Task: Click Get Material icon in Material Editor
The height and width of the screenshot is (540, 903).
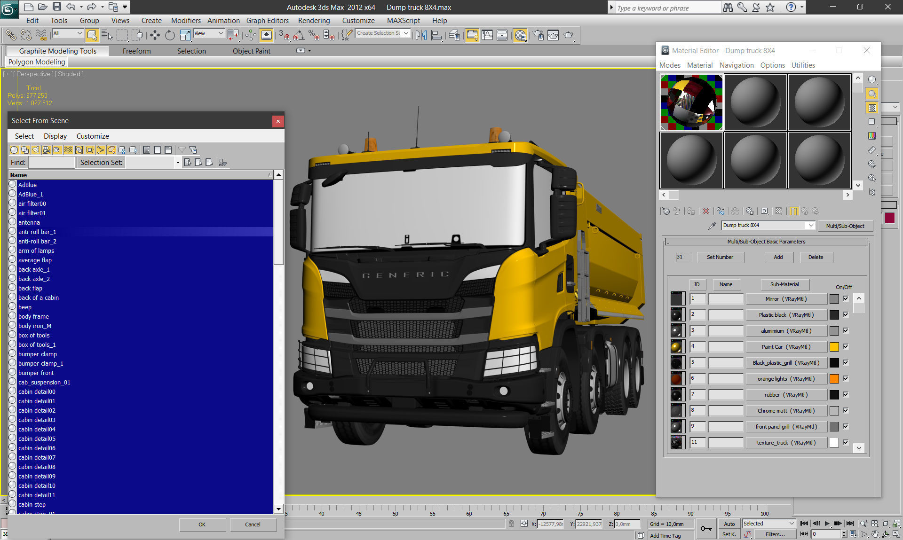Action: coord(665,211)
